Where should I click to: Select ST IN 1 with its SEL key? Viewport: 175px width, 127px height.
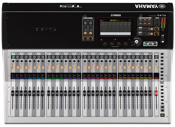[x=85, y=23]
